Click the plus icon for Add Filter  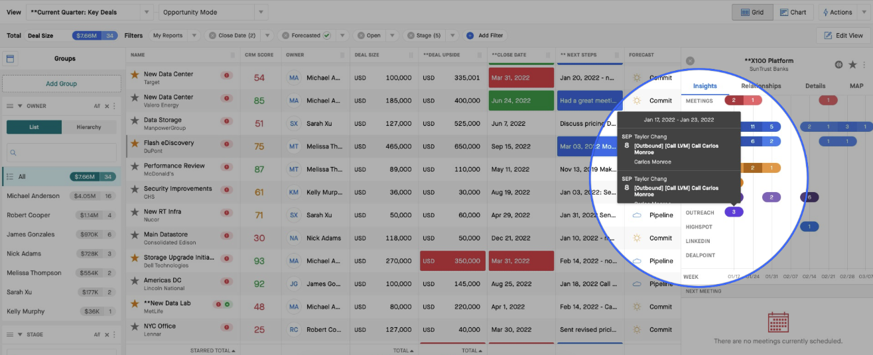[x=470, y=36]
